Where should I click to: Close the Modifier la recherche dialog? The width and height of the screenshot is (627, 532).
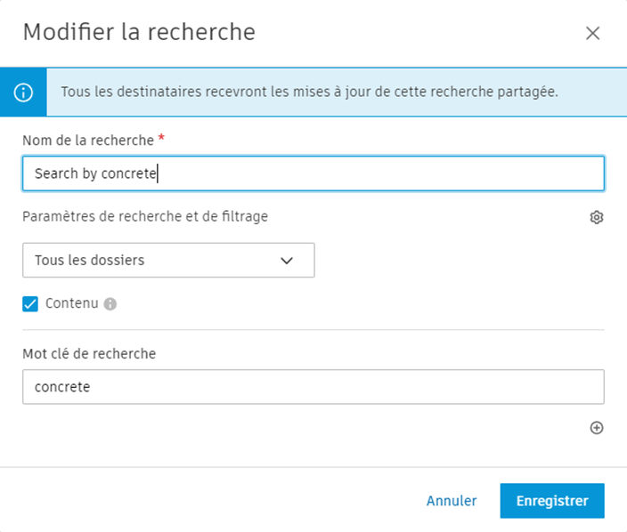point(593,34)
